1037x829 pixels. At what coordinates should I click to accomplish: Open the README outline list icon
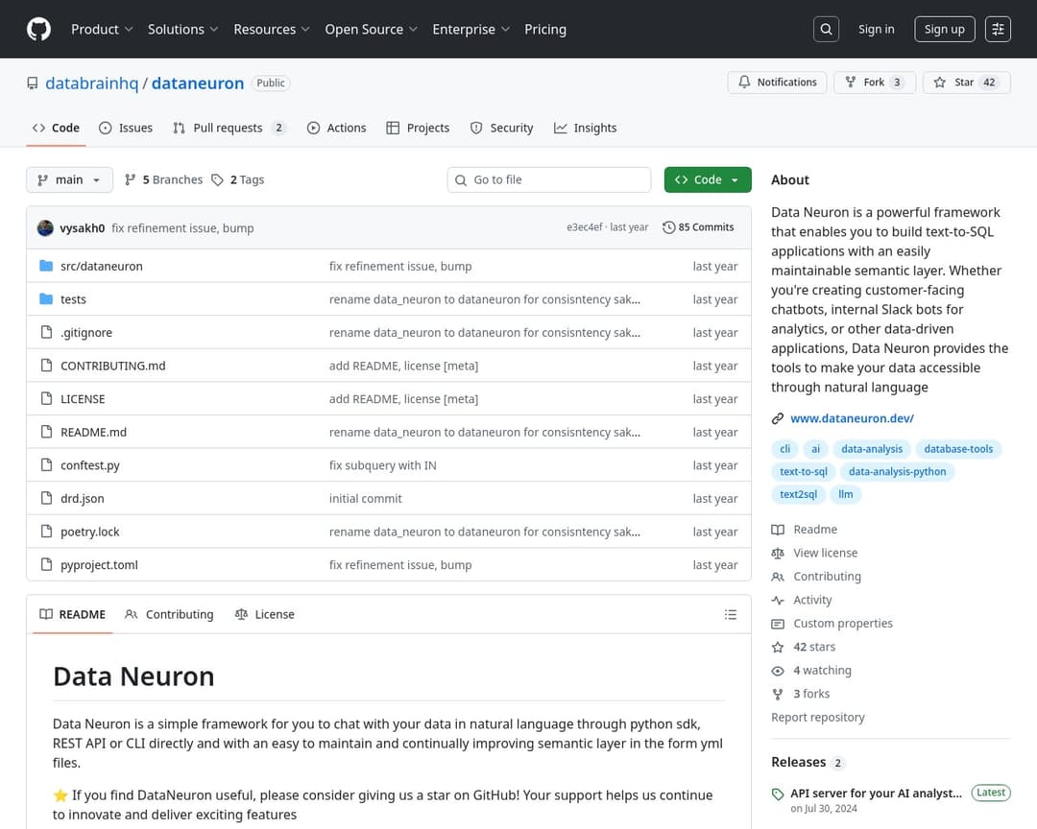tap(731, 614)
